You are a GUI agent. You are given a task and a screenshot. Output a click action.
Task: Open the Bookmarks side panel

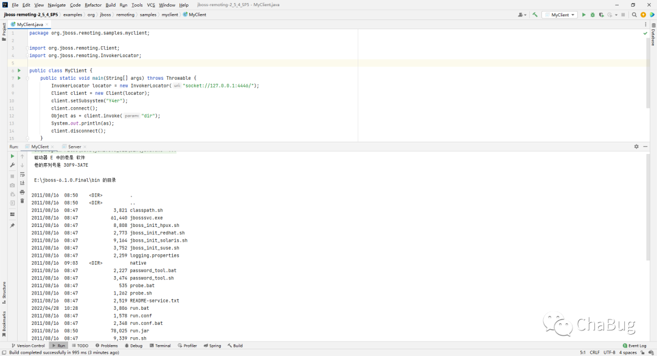(4, 324)
